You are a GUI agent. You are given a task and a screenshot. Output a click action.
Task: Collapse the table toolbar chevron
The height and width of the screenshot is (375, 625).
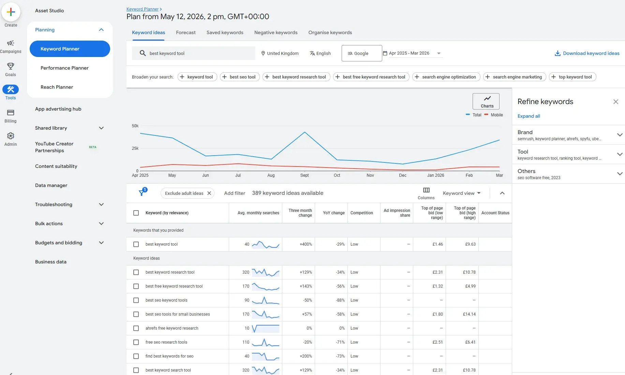click(x=502, y=193)
